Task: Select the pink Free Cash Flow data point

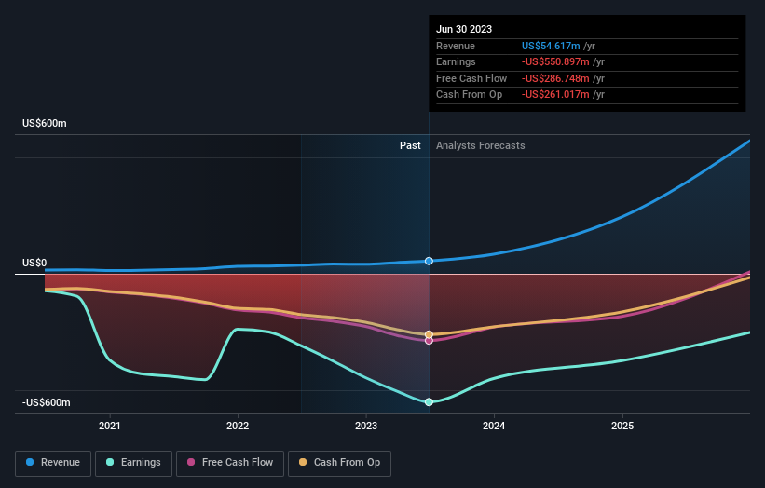Action: pos(429,341)
